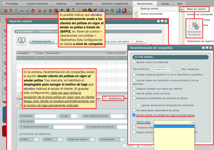
Task: Click the blue round euro coin icon
Action: (x=101, y=10)
